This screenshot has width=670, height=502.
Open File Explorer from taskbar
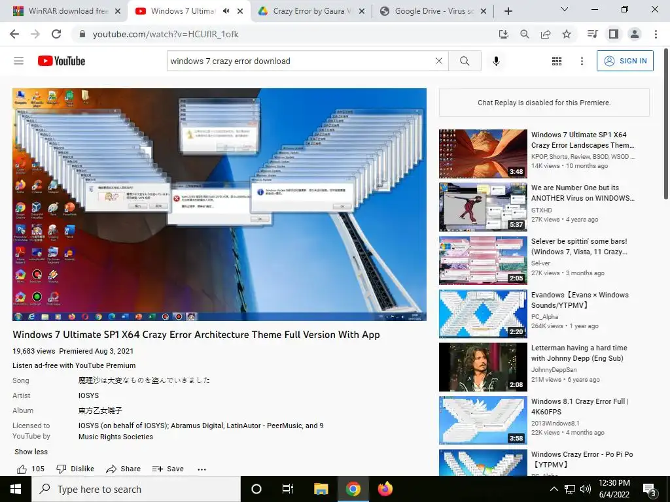(321, 489)
